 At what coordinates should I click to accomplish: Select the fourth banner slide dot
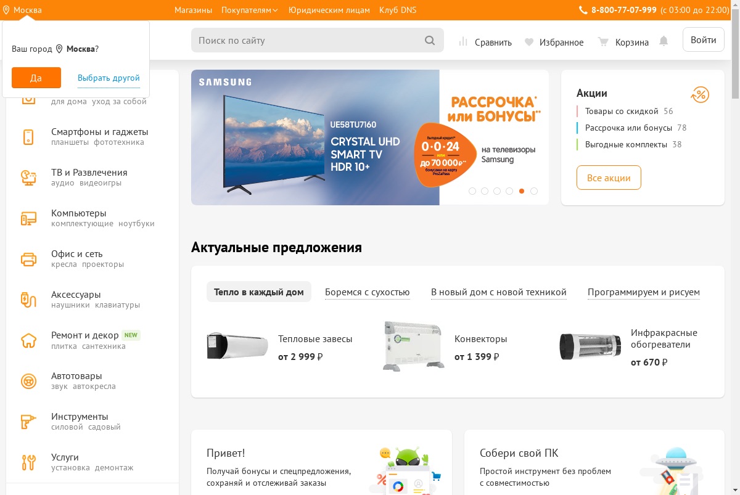[x=509, y=191]
